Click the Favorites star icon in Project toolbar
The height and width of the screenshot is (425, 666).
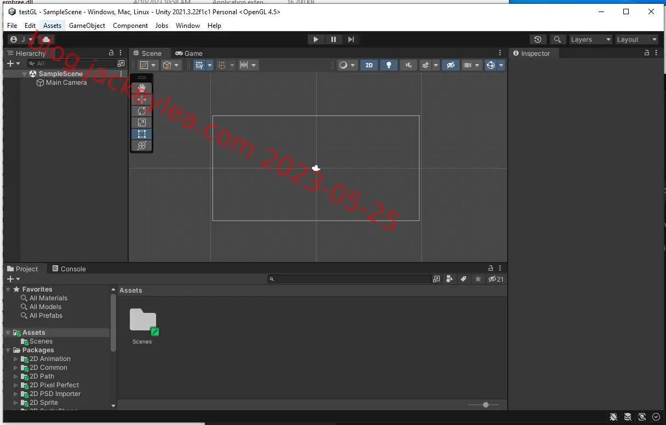(478, 279)
